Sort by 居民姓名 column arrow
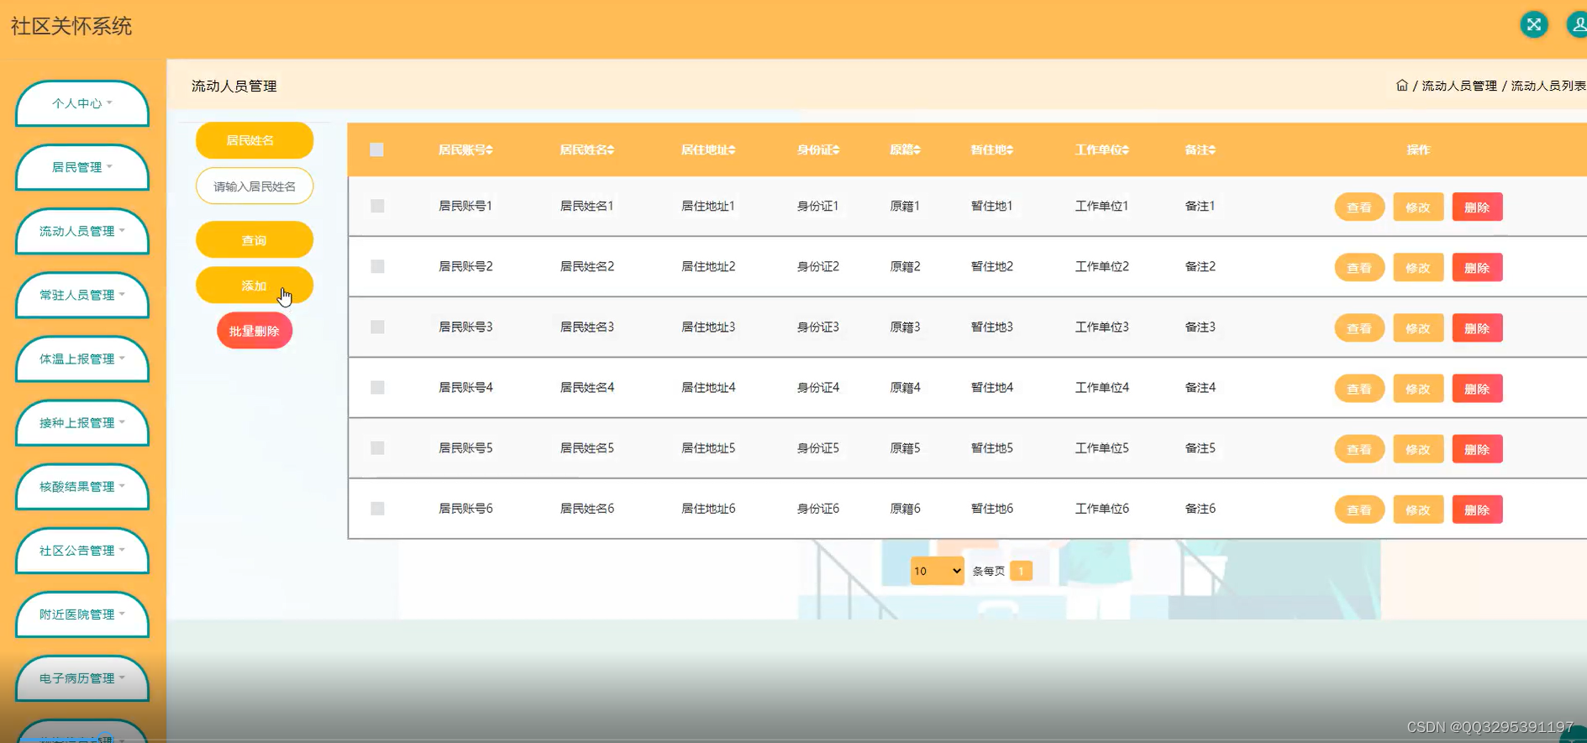The image size is (1587, 743). point(611,150)
